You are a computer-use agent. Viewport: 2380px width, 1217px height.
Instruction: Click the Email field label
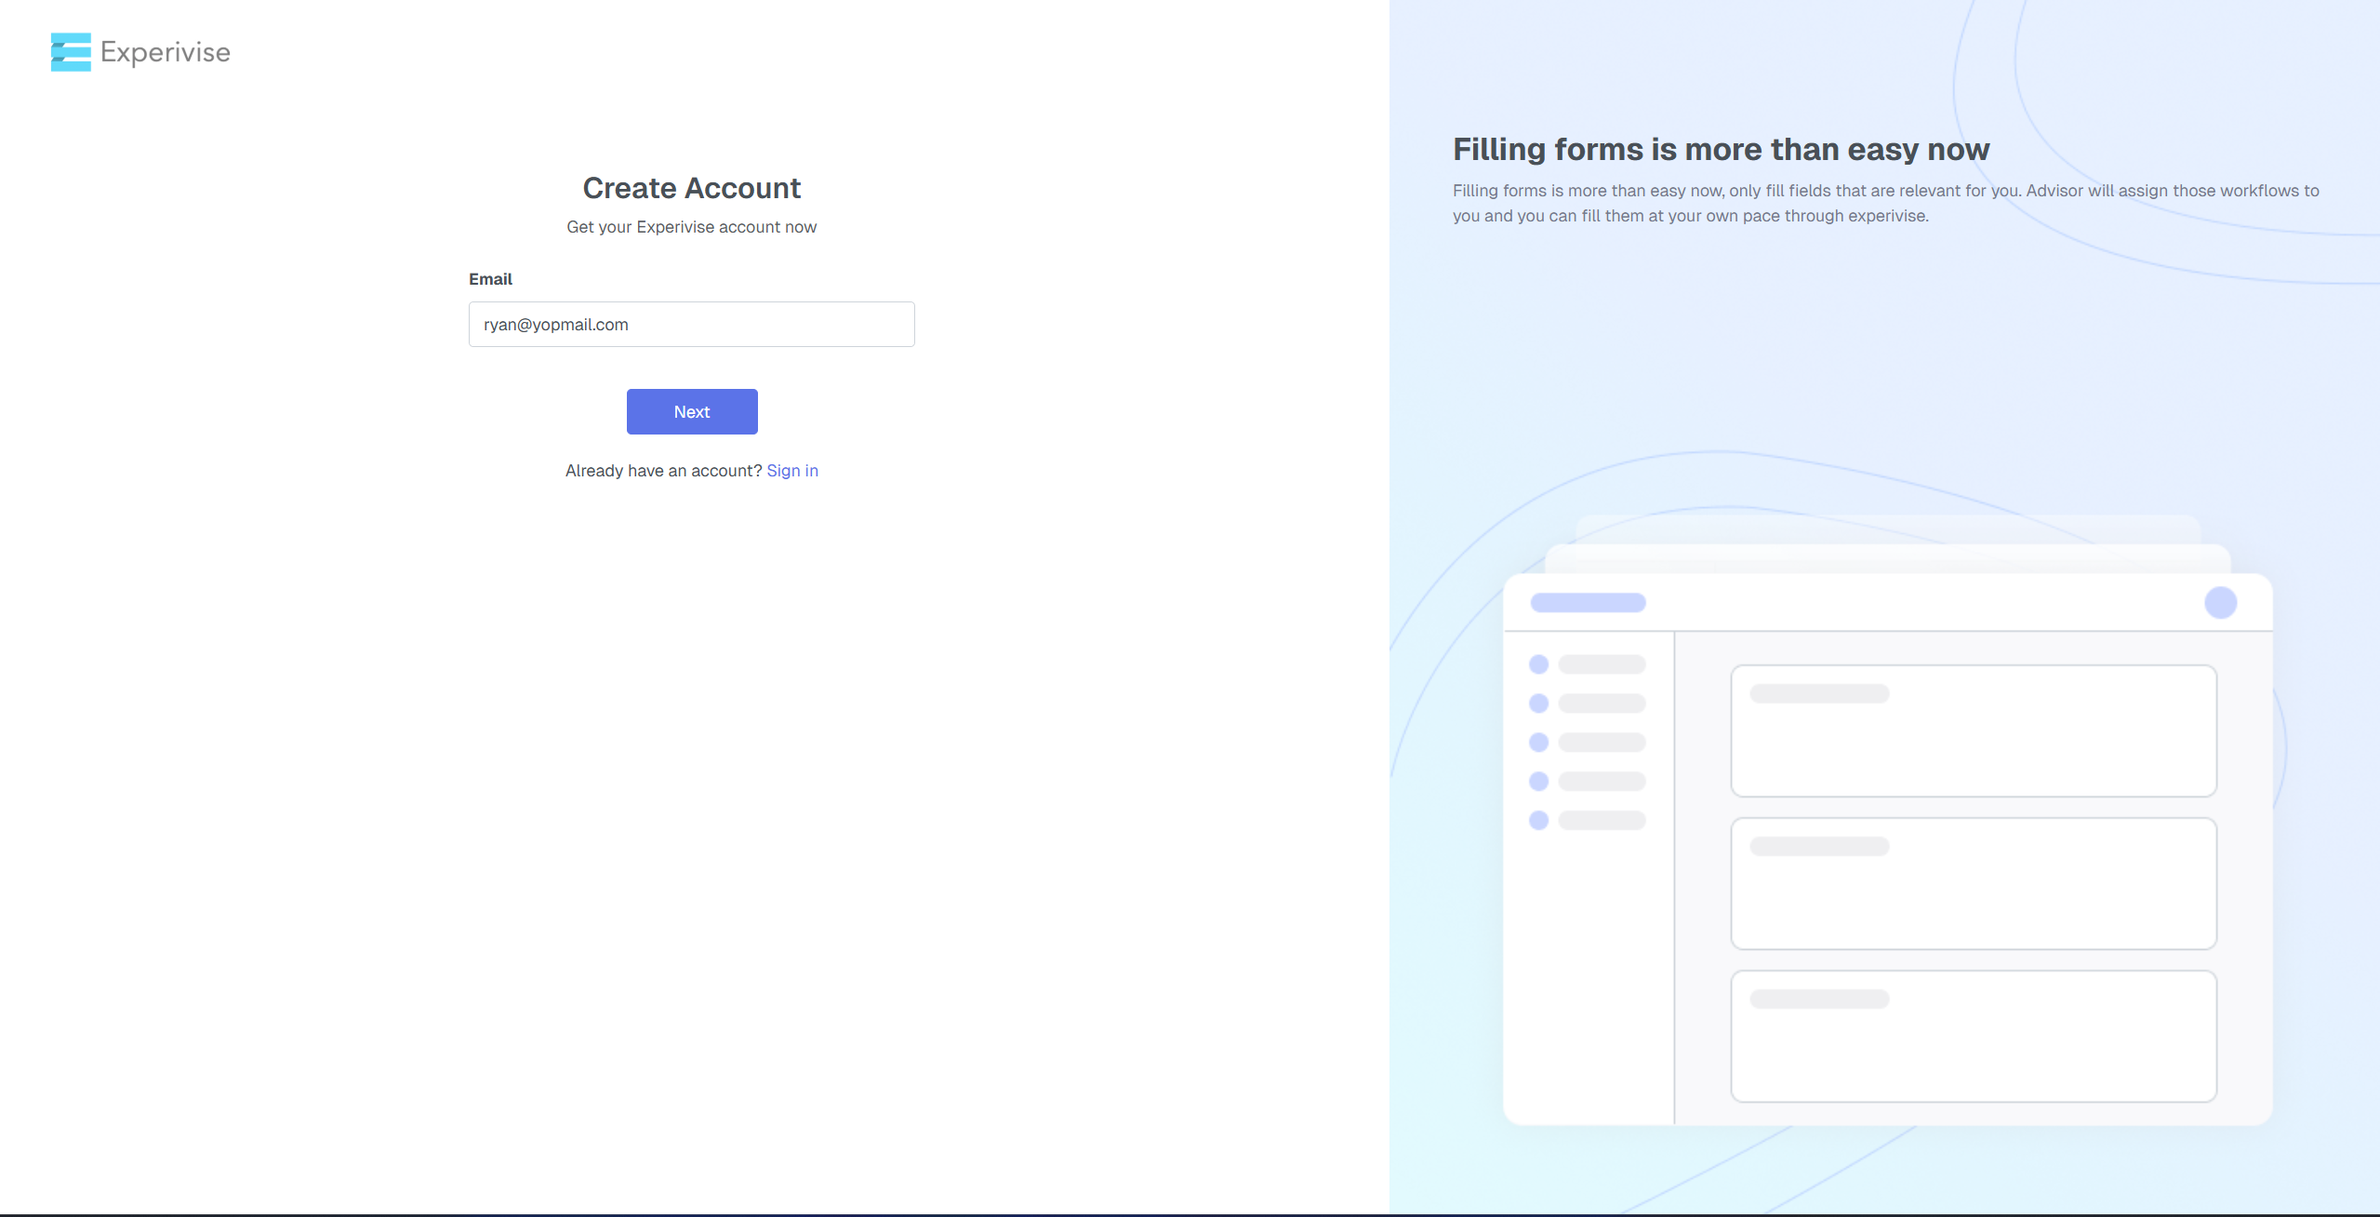click(490, 279)
